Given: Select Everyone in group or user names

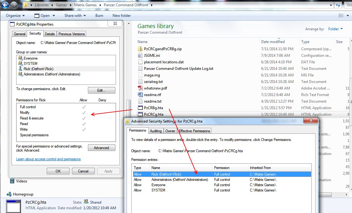Looking at the screenshot, I should (x=66, y=58).
